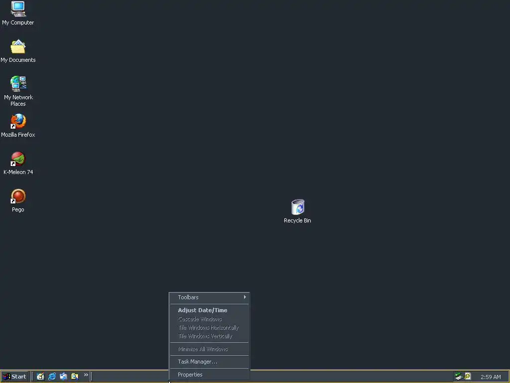Click the 2:59 AM clock
Screen dimensions: 510x383
(x=491, y=377)
